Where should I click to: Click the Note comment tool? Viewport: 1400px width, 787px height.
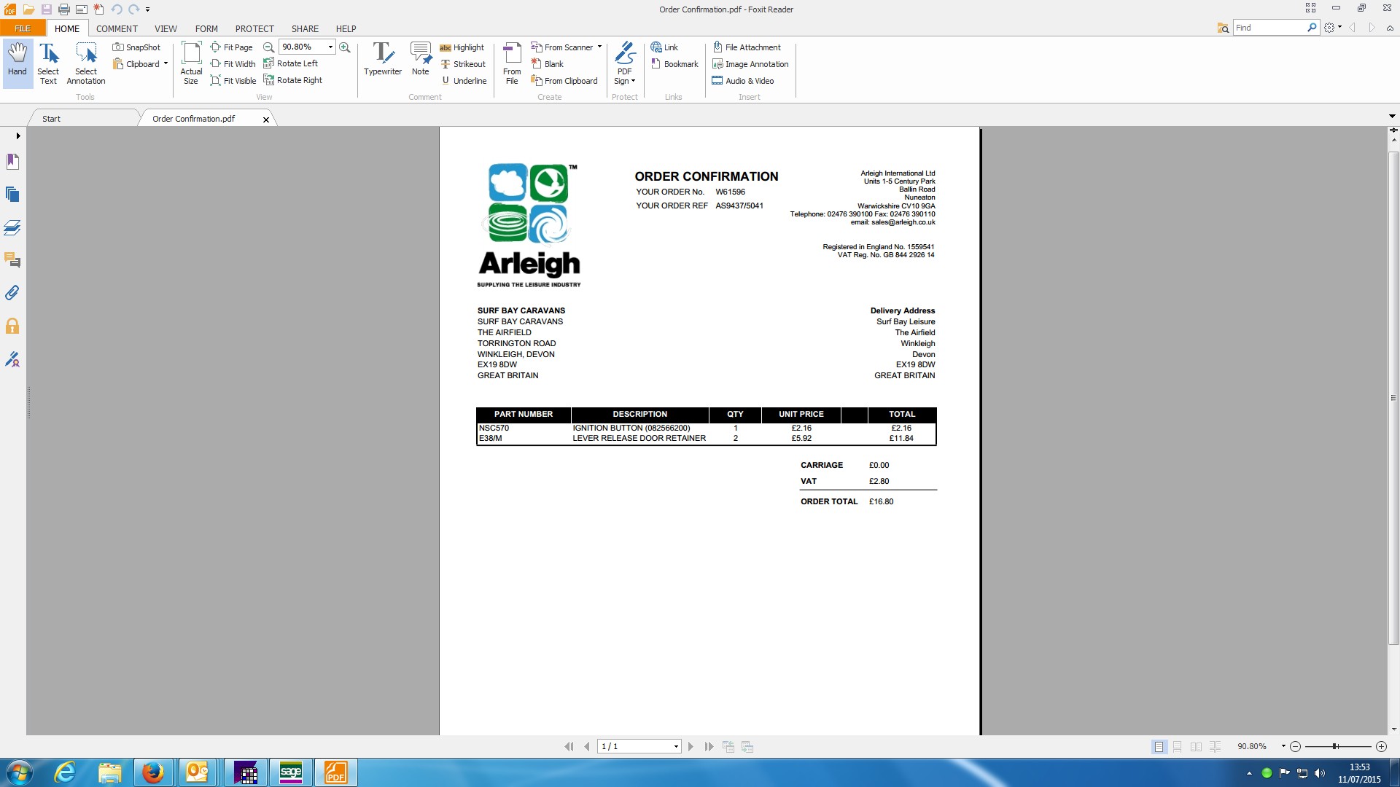coord(420,58)
